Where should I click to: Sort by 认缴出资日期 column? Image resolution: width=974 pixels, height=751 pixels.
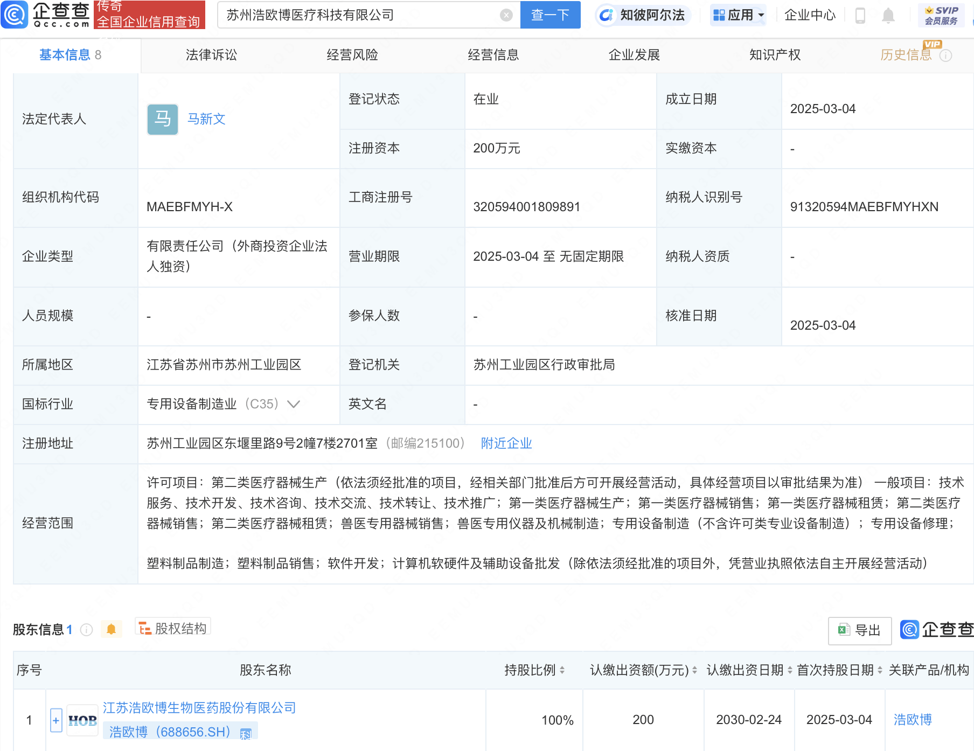pos(790,670)
